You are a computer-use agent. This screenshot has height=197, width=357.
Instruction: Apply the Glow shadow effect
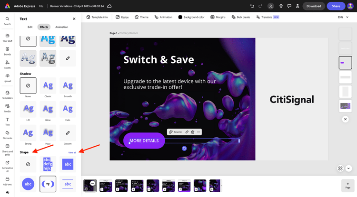[48, 109]
